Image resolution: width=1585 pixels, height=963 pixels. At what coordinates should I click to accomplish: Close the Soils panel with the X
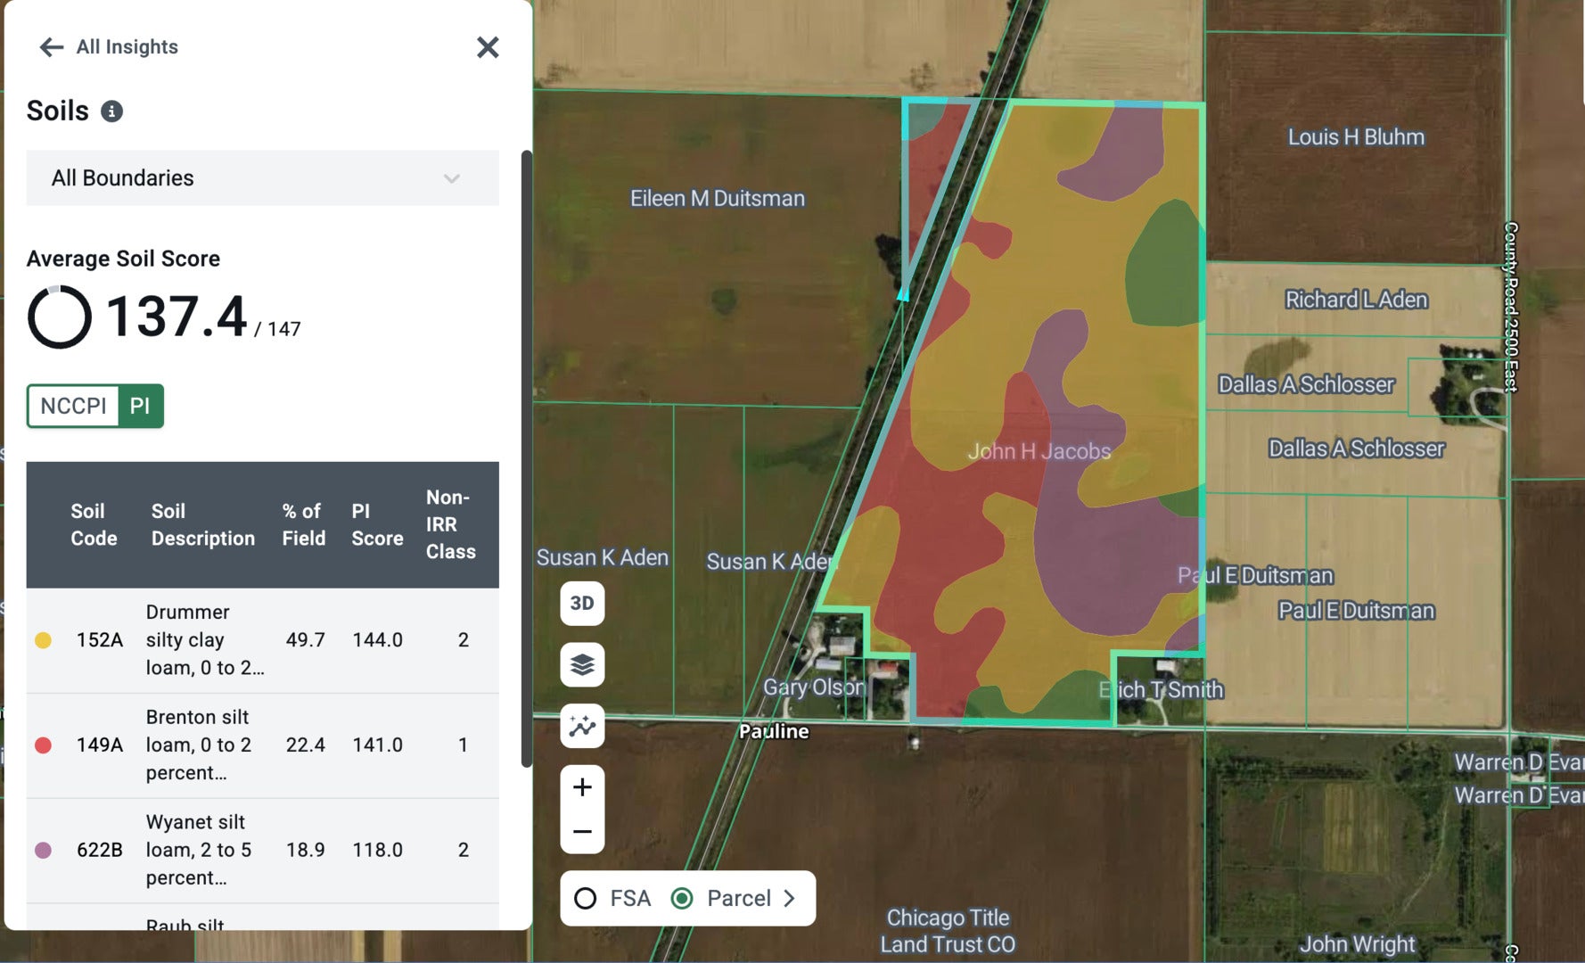[x=488, y=47]
